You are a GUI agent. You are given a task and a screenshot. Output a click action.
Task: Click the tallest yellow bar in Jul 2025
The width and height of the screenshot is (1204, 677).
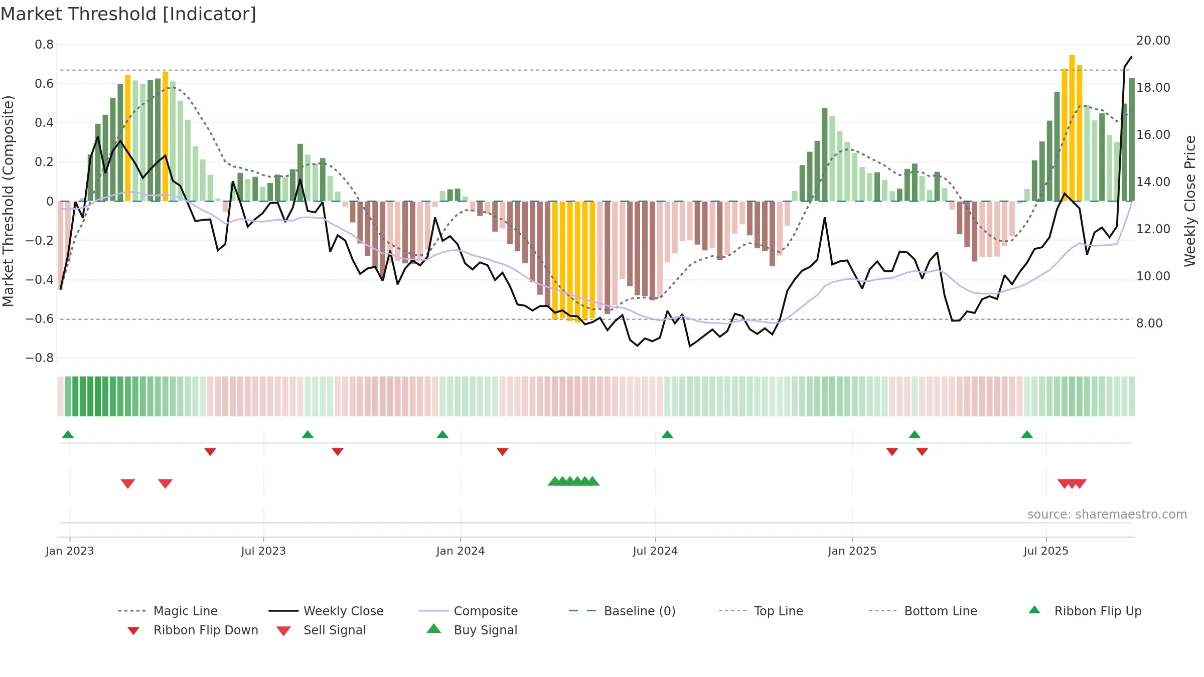coord(1072,128)
